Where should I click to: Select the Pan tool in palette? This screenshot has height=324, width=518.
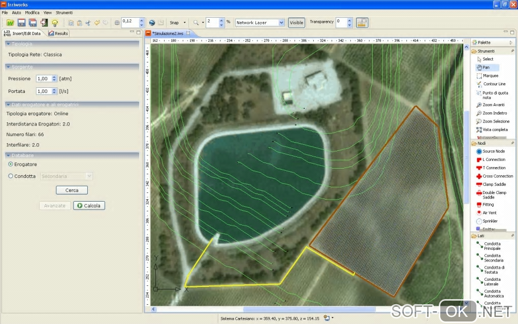(x=488, y=68)
